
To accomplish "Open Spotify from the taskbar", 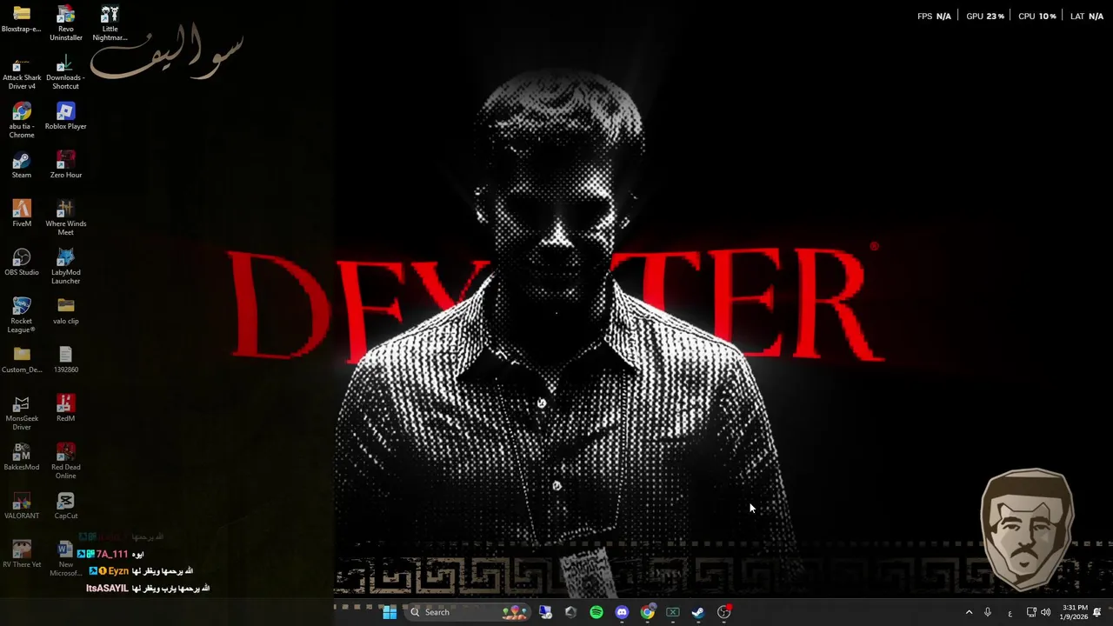I will pos(596,612).
